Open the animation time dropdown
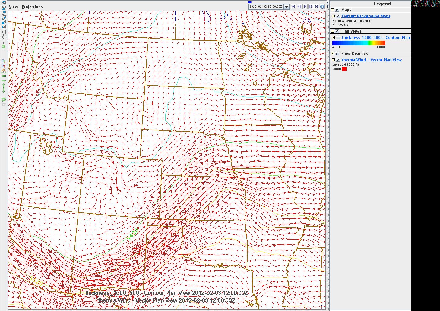440x311 pixels. click(286, 7)
